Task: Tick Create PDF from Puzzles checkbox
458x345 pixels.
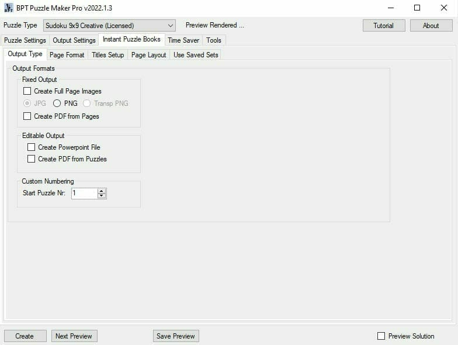Action: click(x=32, y=159)
